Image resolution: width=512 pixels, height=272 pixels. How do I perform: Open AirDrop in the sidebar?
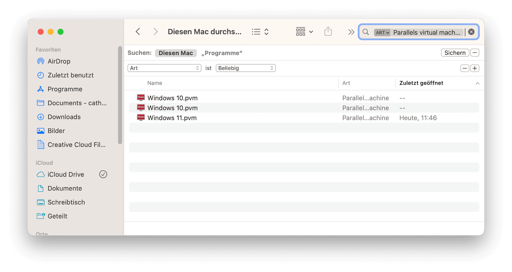[x=59, y=61]
